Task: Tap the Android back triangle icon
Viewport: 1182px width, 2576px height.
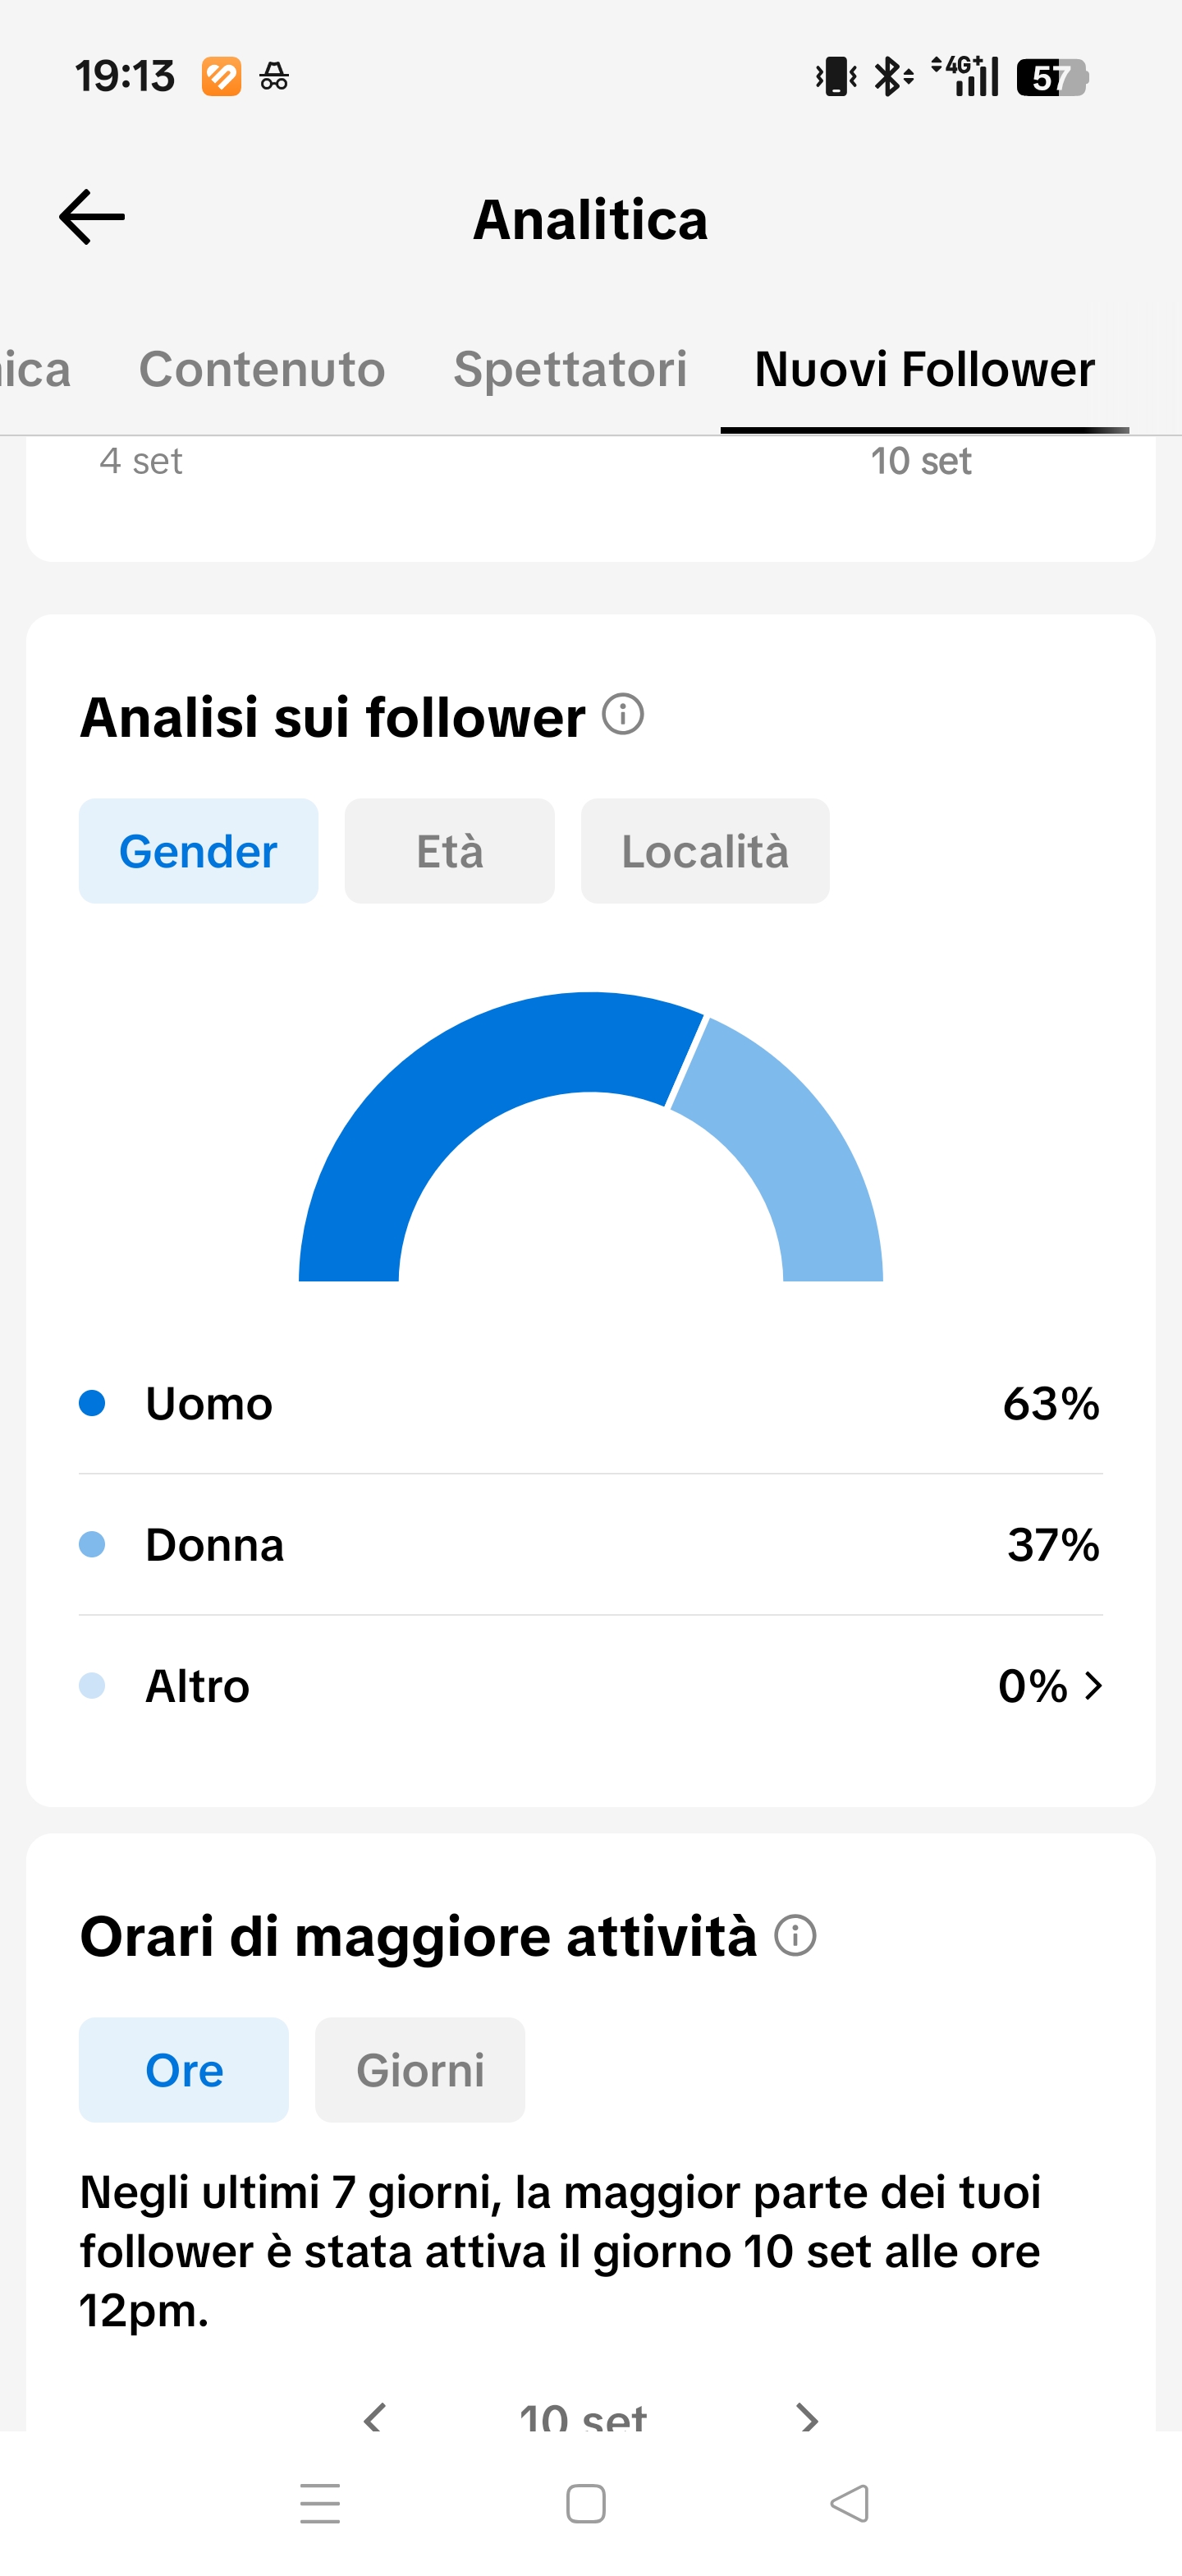Action: click(x=850, y=2503)
